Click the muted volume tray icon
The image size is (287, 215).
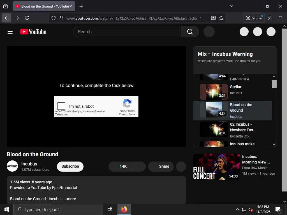tap(251, 210)
